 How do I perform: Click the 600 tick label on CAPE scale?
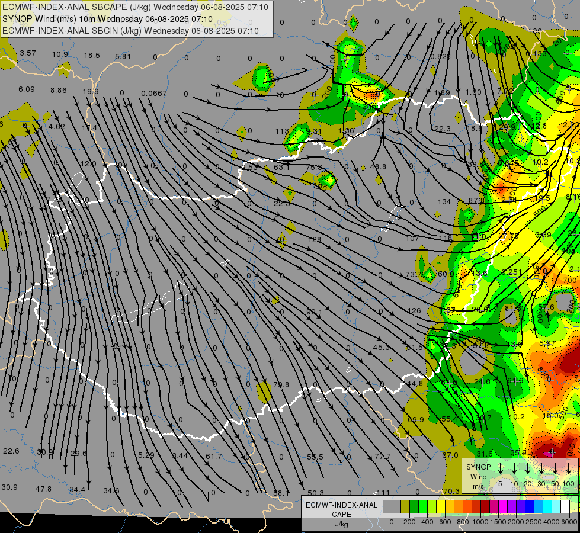(445, 522)
